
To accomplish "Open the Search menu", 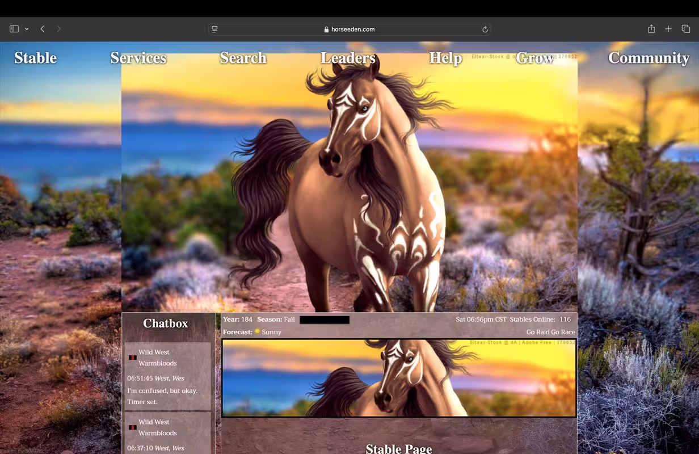I will click(243, 58).
